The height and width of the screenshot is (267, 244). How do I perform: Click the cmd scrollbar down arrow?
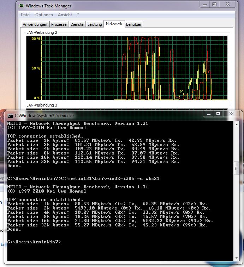point(237,258)
